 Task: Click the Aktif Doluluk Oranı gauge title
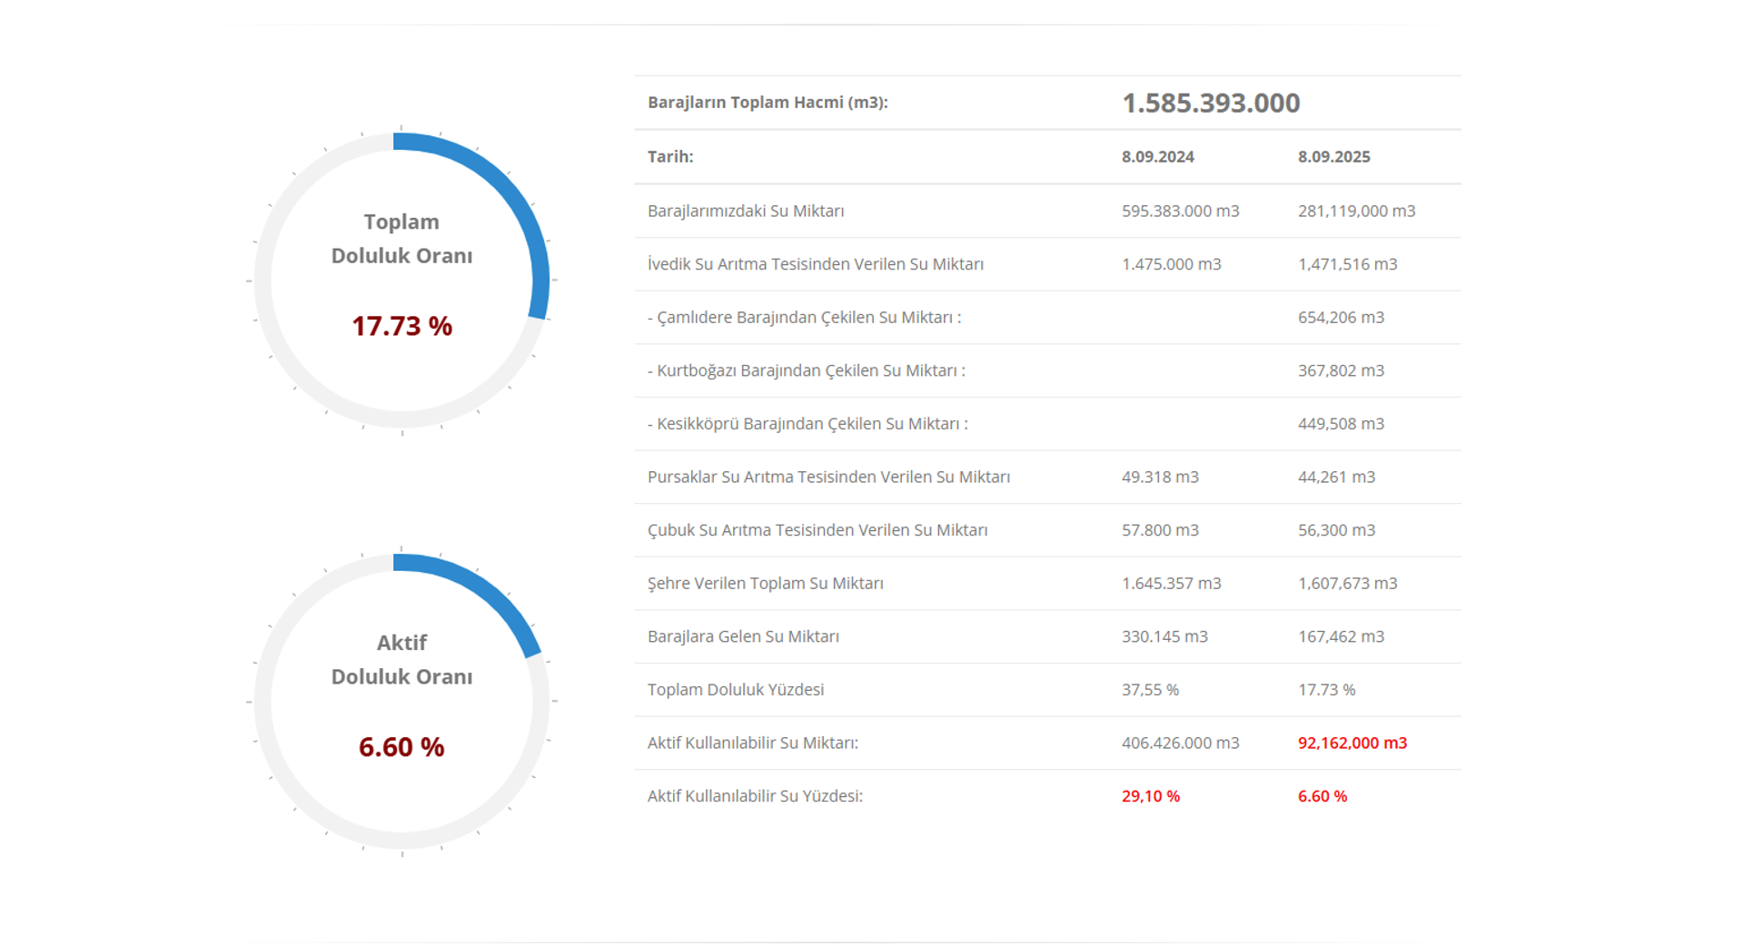[401, 660]
